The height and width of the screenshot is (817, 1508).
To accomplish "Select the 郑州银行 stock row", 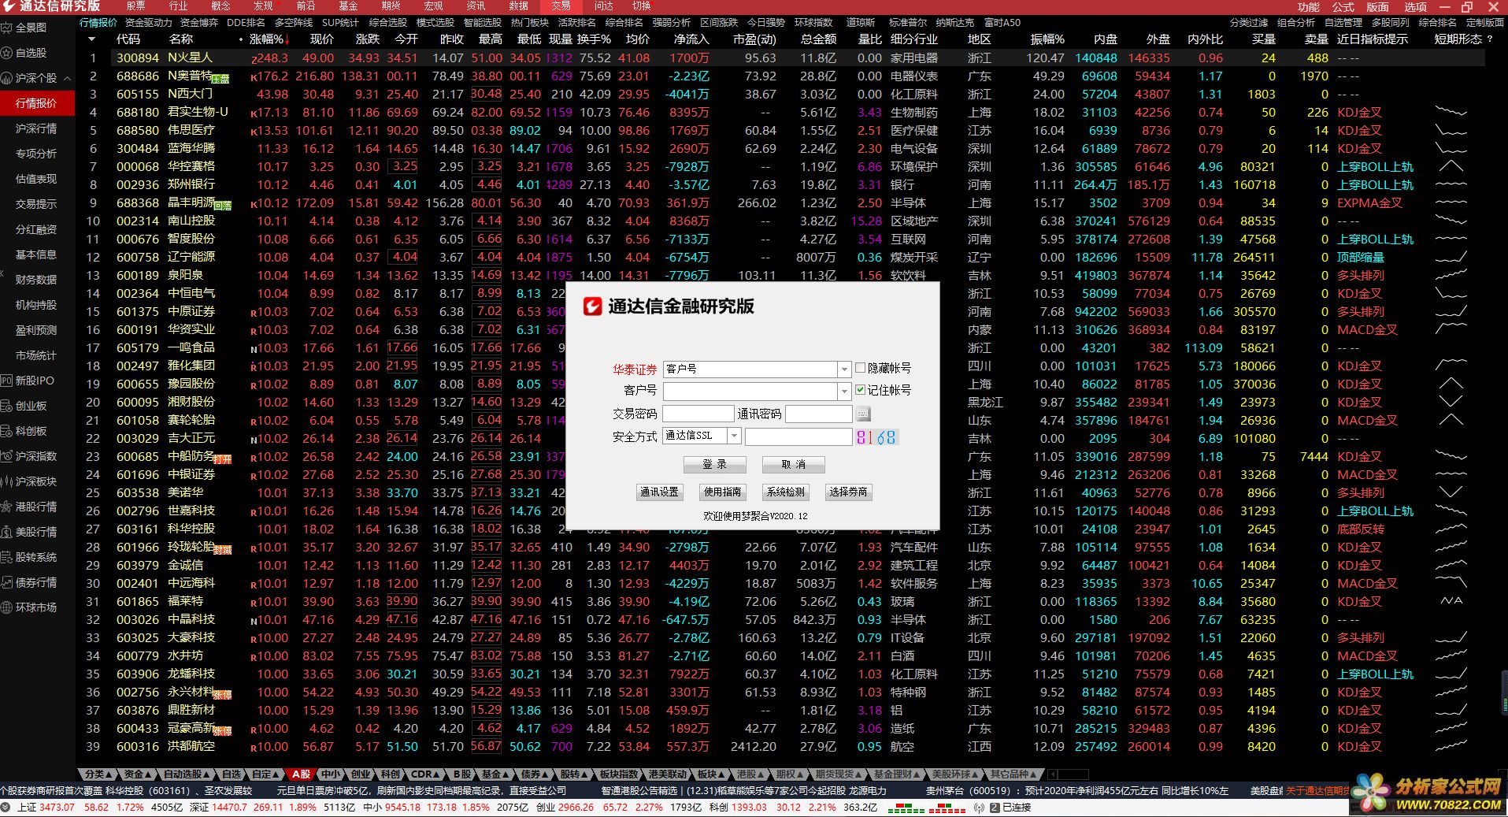I will [x=781, y=184].
